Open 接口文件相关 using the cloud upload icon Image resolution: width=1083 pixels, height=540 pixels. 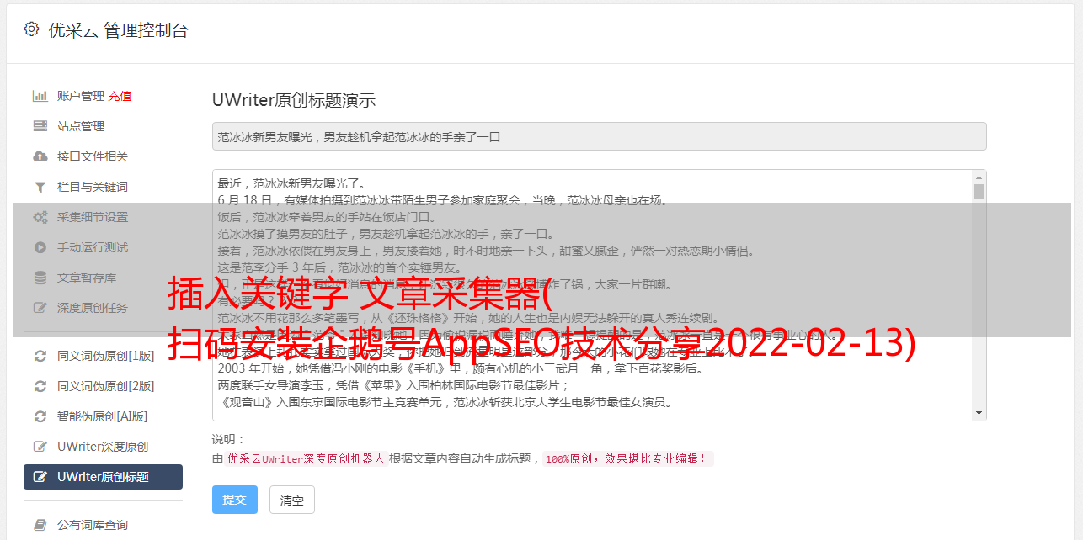[x=40, y=156]
